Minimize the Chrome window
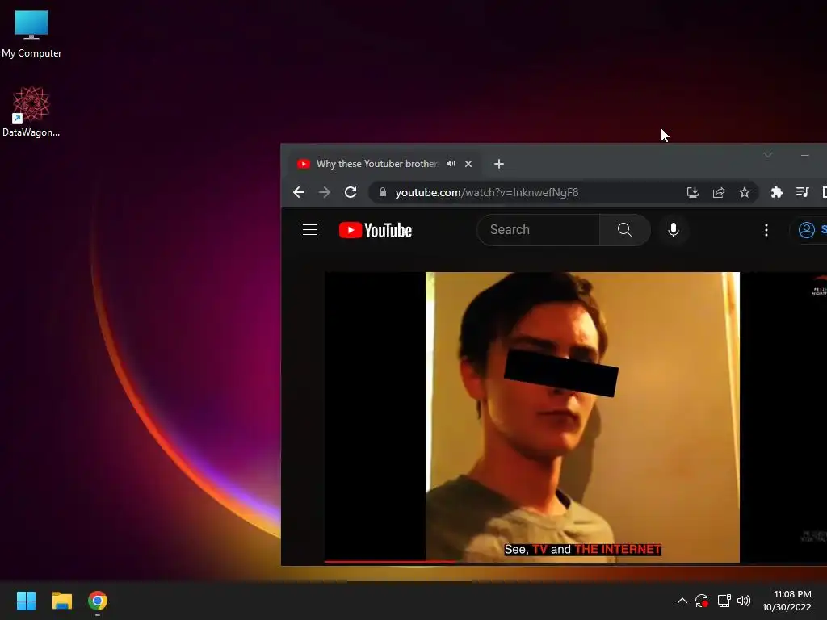The image size is (827, 620). (x=805, y=155)
